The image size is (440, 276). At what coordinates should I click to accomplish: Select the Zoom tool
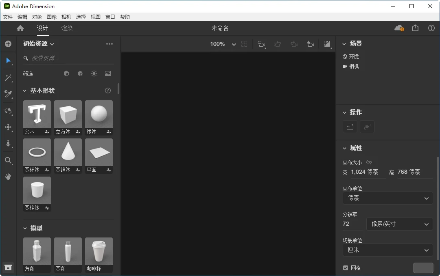coord(8,160)
